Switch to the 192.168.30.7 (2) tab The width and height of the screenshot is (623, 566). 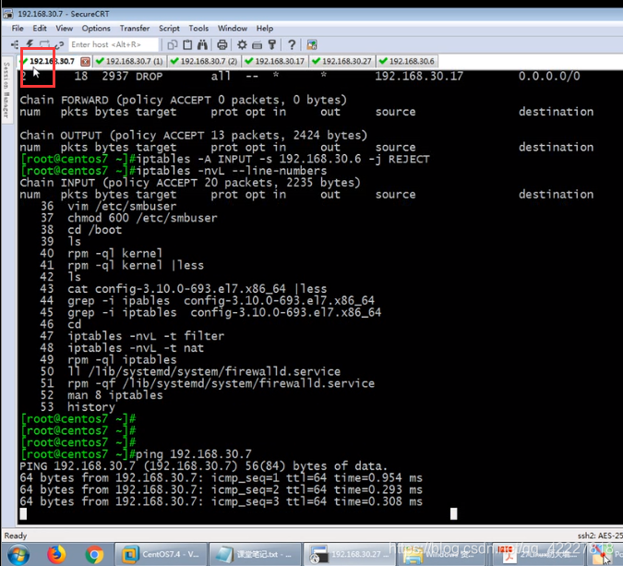click(x=204, y=61)
